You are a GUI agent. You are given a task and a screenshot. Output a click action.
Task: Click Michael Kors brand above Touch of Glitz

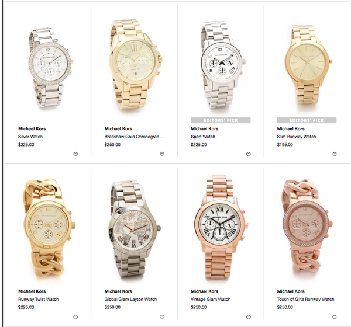(291, 291)
